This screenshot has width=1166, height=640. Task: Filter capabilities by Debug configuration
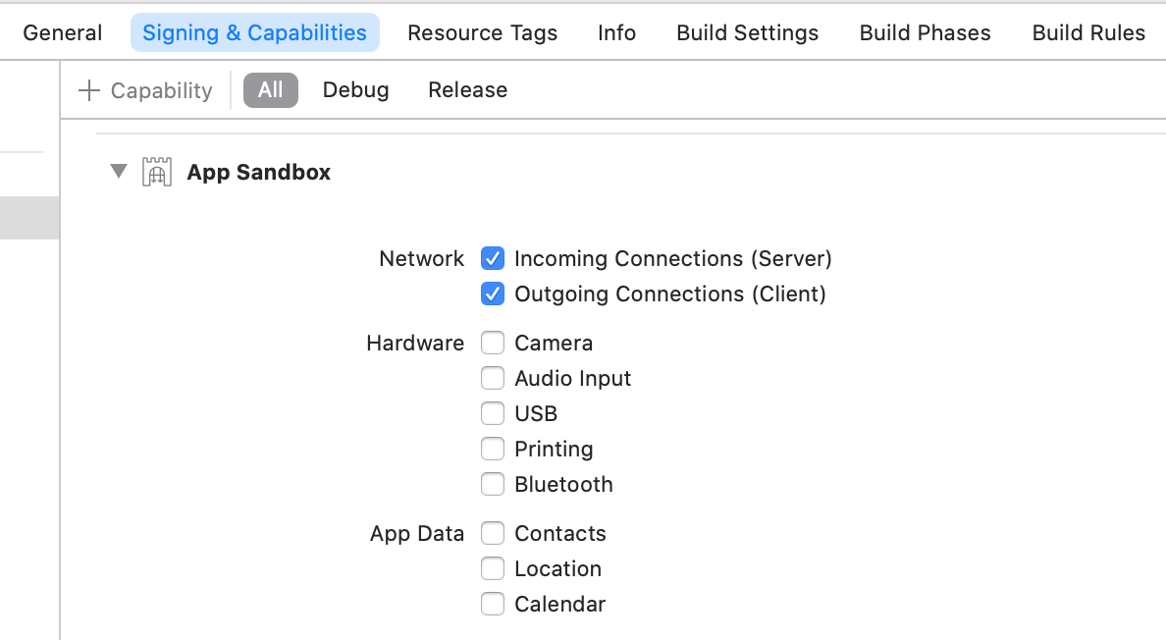(x=355, y=90)
